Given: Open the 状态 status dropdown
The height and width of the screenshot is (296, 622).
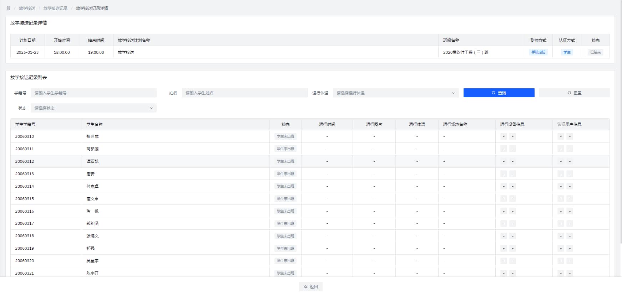Looking at the screenshot, I should click(93, 108).
